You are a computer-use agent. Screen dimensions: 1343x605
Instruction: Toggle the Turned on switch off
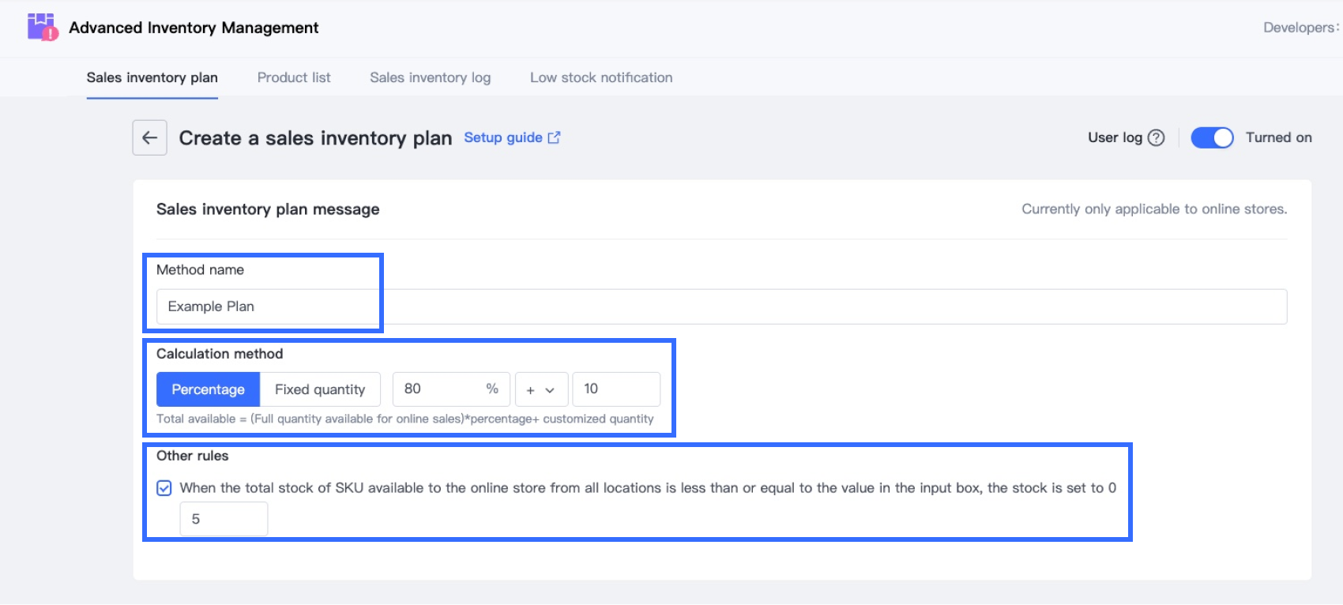click(1212, 137)
